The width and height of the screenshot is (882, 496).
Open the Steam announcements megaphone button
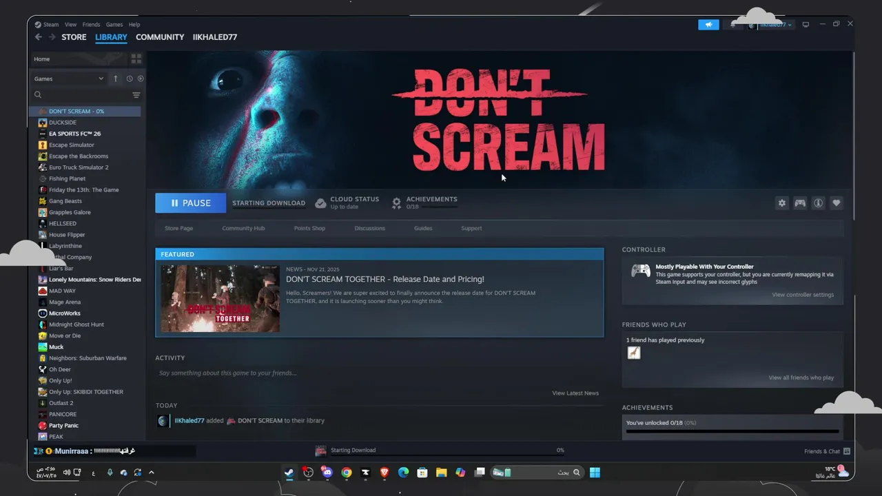pyautogui.click(x=708, y=25)
